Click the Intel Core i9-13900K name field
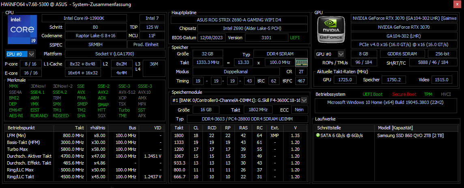 84,18
